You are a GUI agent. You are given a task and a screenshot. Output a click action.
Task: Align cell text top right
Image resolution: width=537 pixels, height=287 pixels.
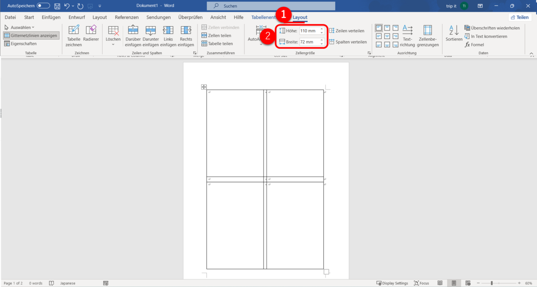pyautogui.click(x=395, y=28)
